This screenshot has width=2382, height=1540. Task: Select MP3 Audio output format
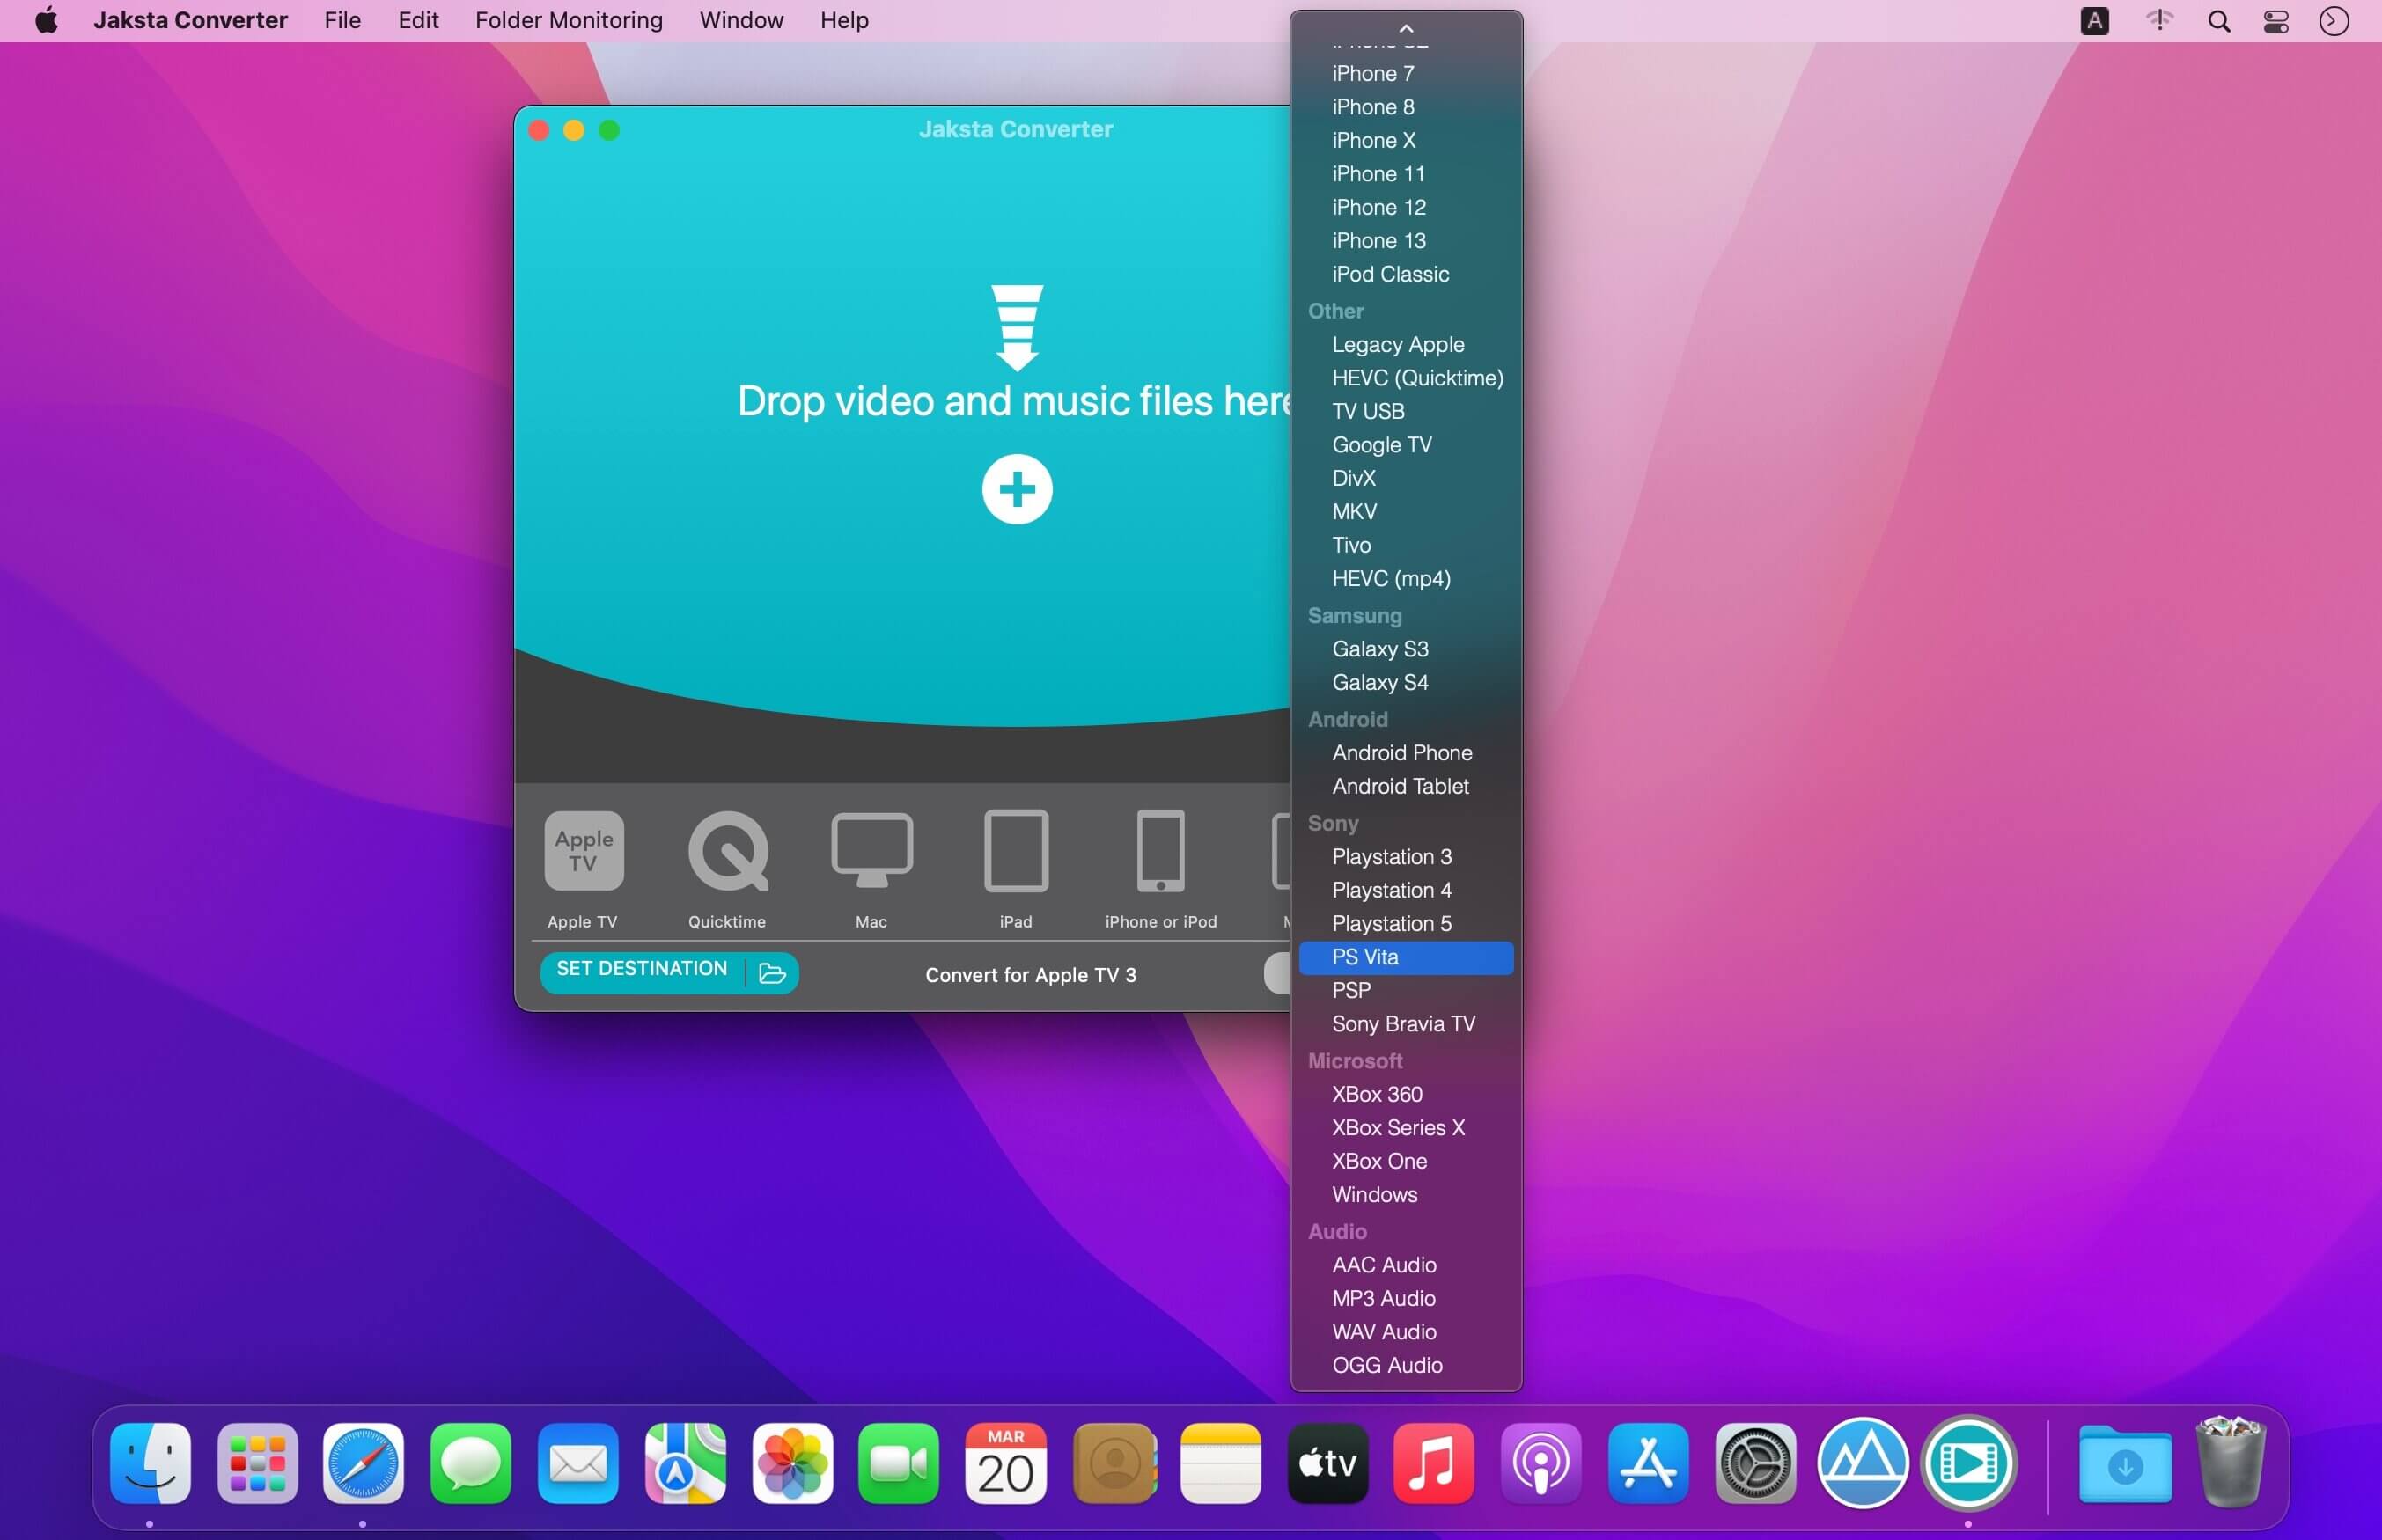[x=1383, y=1298]
